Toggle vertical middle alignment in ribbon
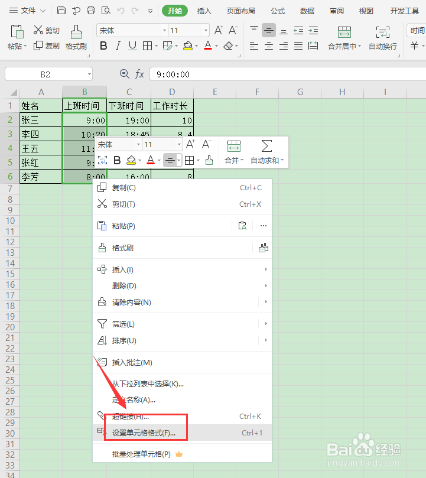Screen dimensions: 426x478 269,31
